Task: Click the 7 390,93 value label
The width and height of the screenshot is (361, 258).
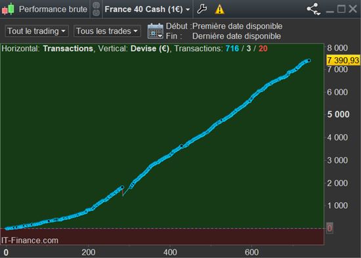Action: click(343, 60)
